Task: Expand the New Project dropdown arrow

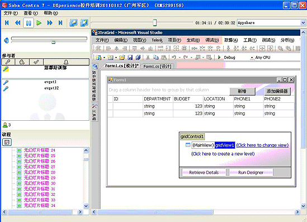Action: [x=104, y=58]
